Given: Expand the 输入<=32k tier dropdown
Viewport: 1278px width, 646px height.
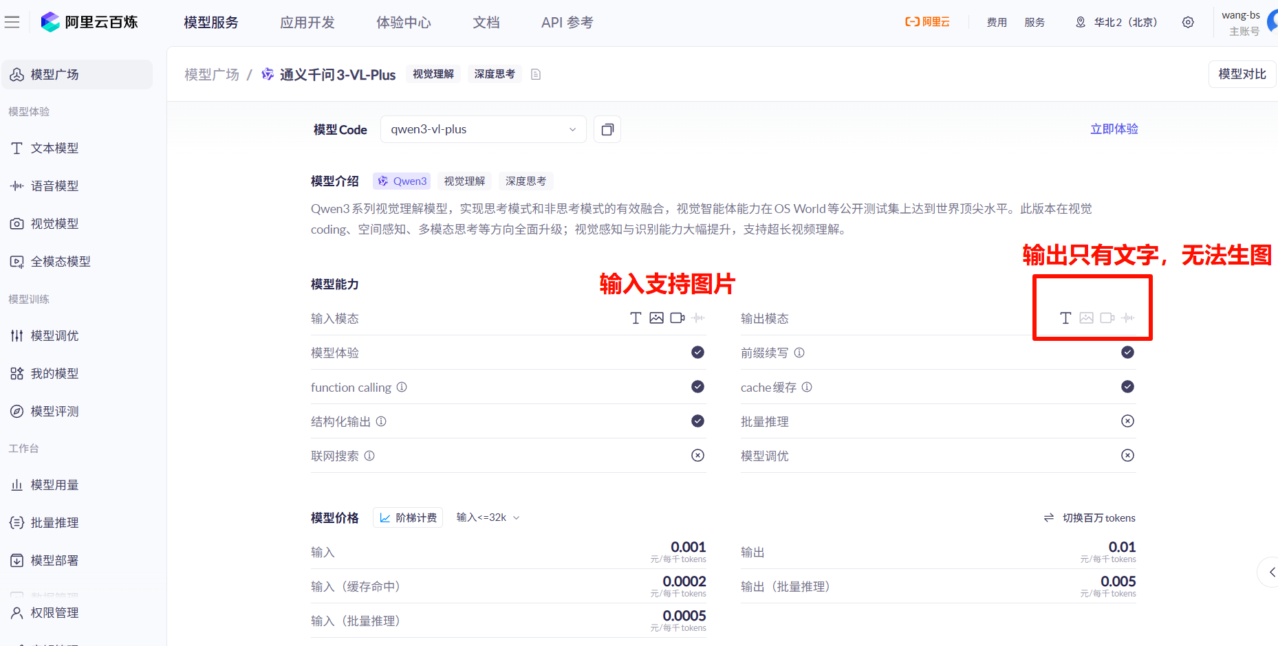Looking at the screenshot, I should [488, 518].
